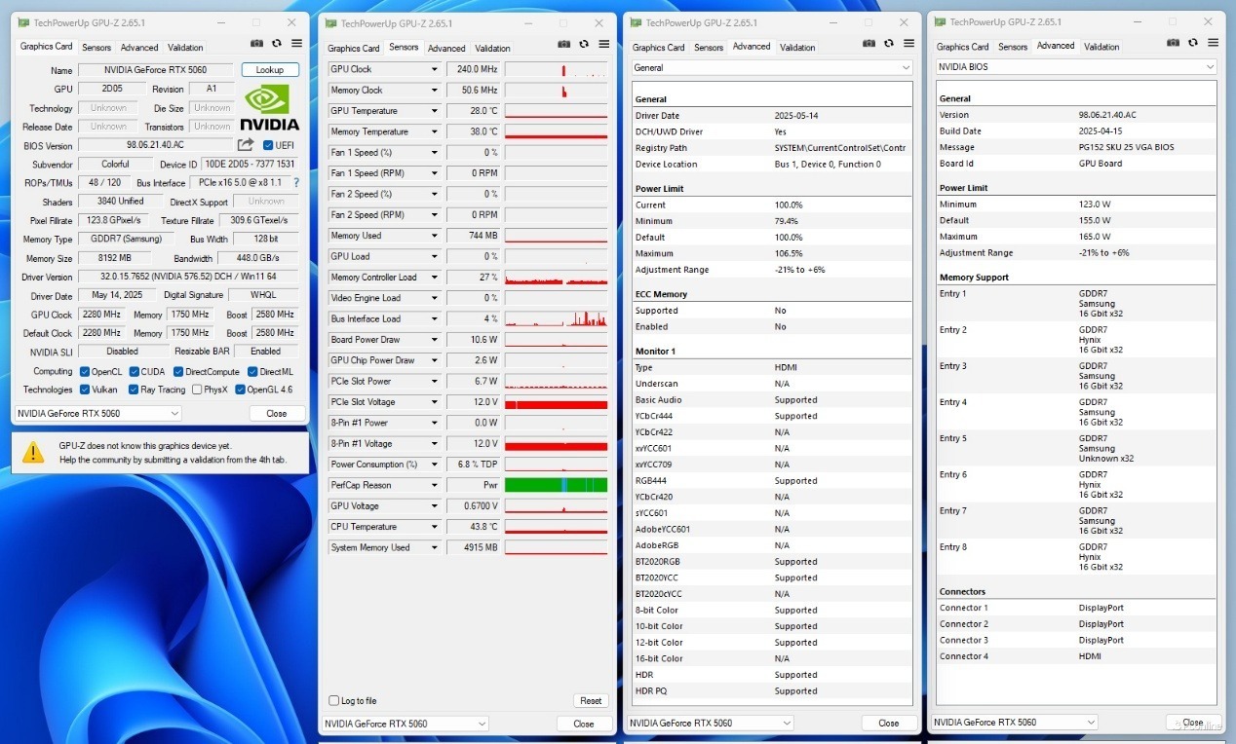Image resolution: width=1236 pixels, height=744 pixels.
Task: Click the yellow warning triangle icon
Action: point(33,452)
